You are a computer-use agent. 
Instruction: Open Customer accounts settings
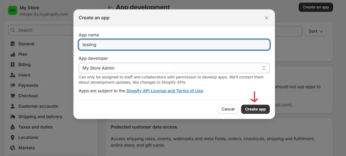tap(38, 106)
